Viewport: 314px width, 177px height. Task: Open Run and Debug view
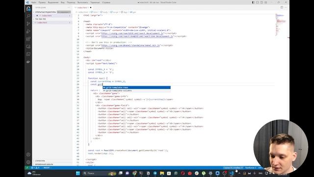click(x=28, y=31)
